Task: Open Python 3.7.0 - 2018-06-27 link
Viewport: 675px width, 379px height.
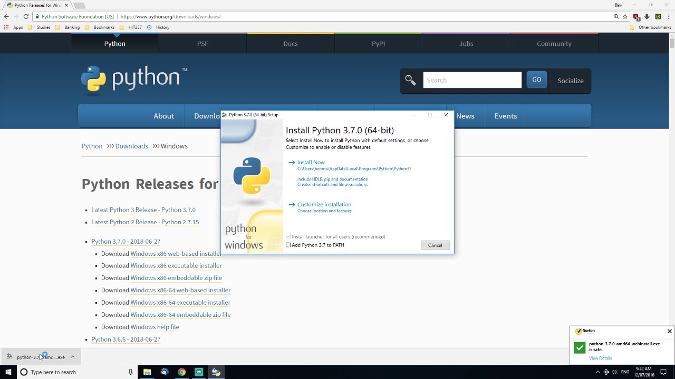Action: [x=126, y=242]
